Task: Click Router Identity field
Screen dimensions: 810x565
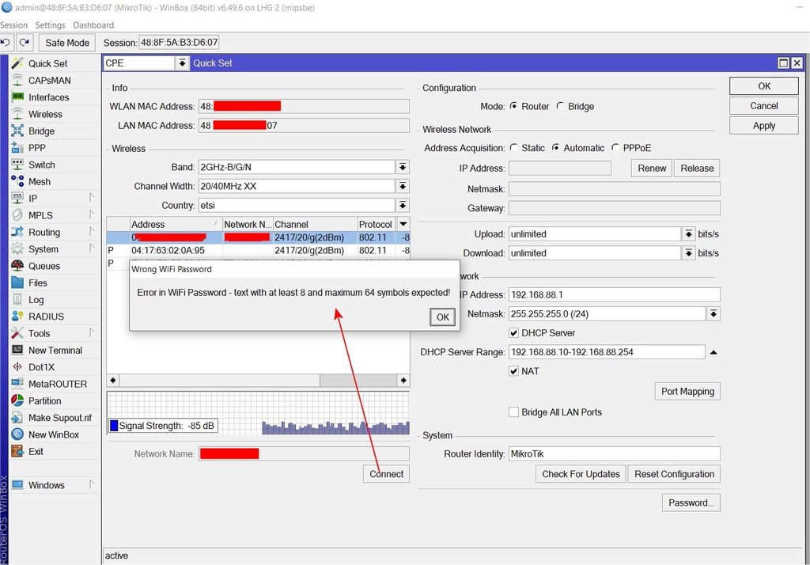Action: pyautogui.click(x=614, y=454)
